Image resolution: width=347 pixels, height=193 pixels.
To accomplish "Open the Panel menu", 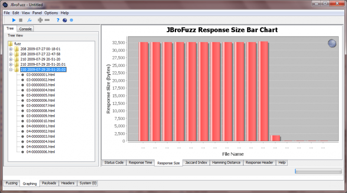I will tap(37, 13).
